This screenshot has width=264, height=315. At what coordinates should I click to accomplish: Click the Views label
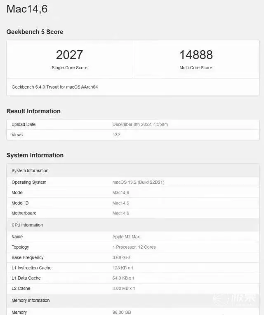[17, 135]
